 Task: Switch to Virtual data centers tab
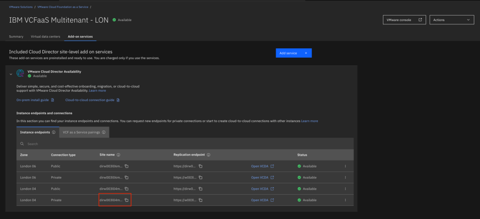point(46,36)
